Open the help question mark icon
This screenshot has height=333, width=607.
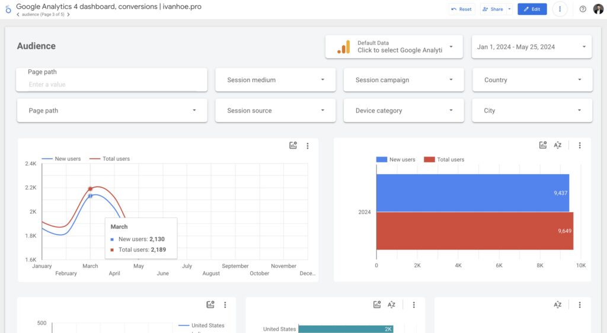click(x=583, y=9)
